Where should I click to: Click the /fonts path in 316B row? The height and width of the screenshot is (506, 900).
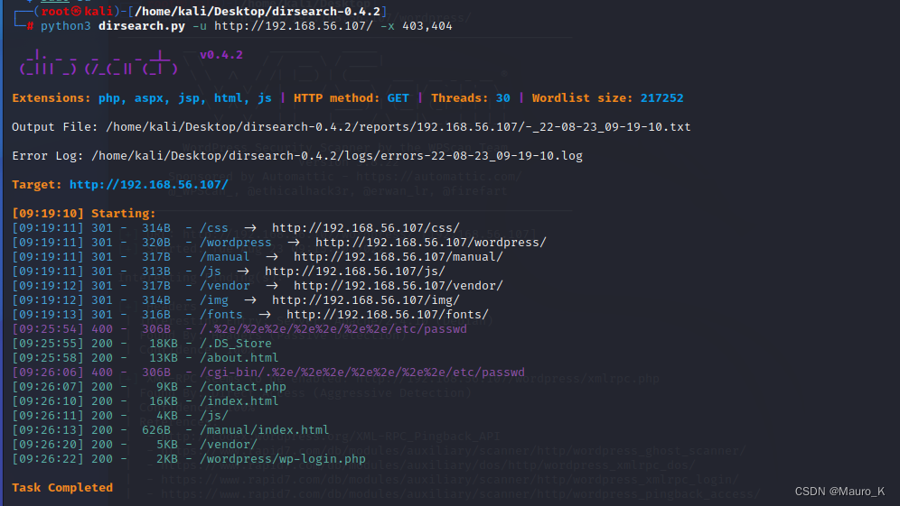221,314
